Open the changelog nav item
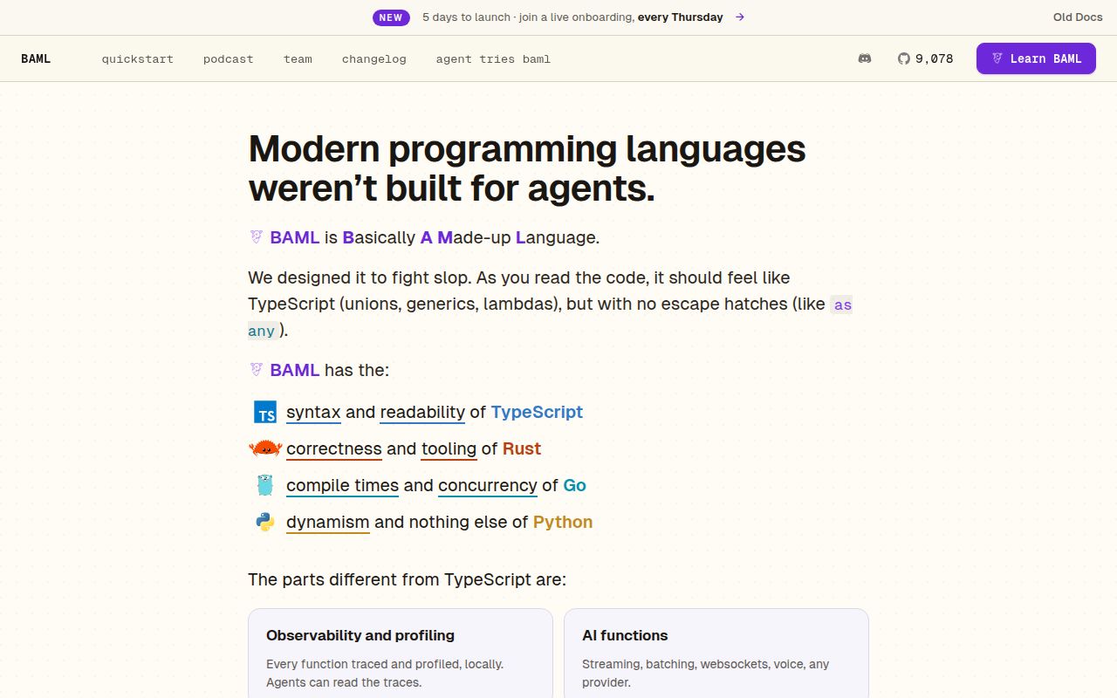The width and height of the screenshot is (1117, 698). (374, 59)
